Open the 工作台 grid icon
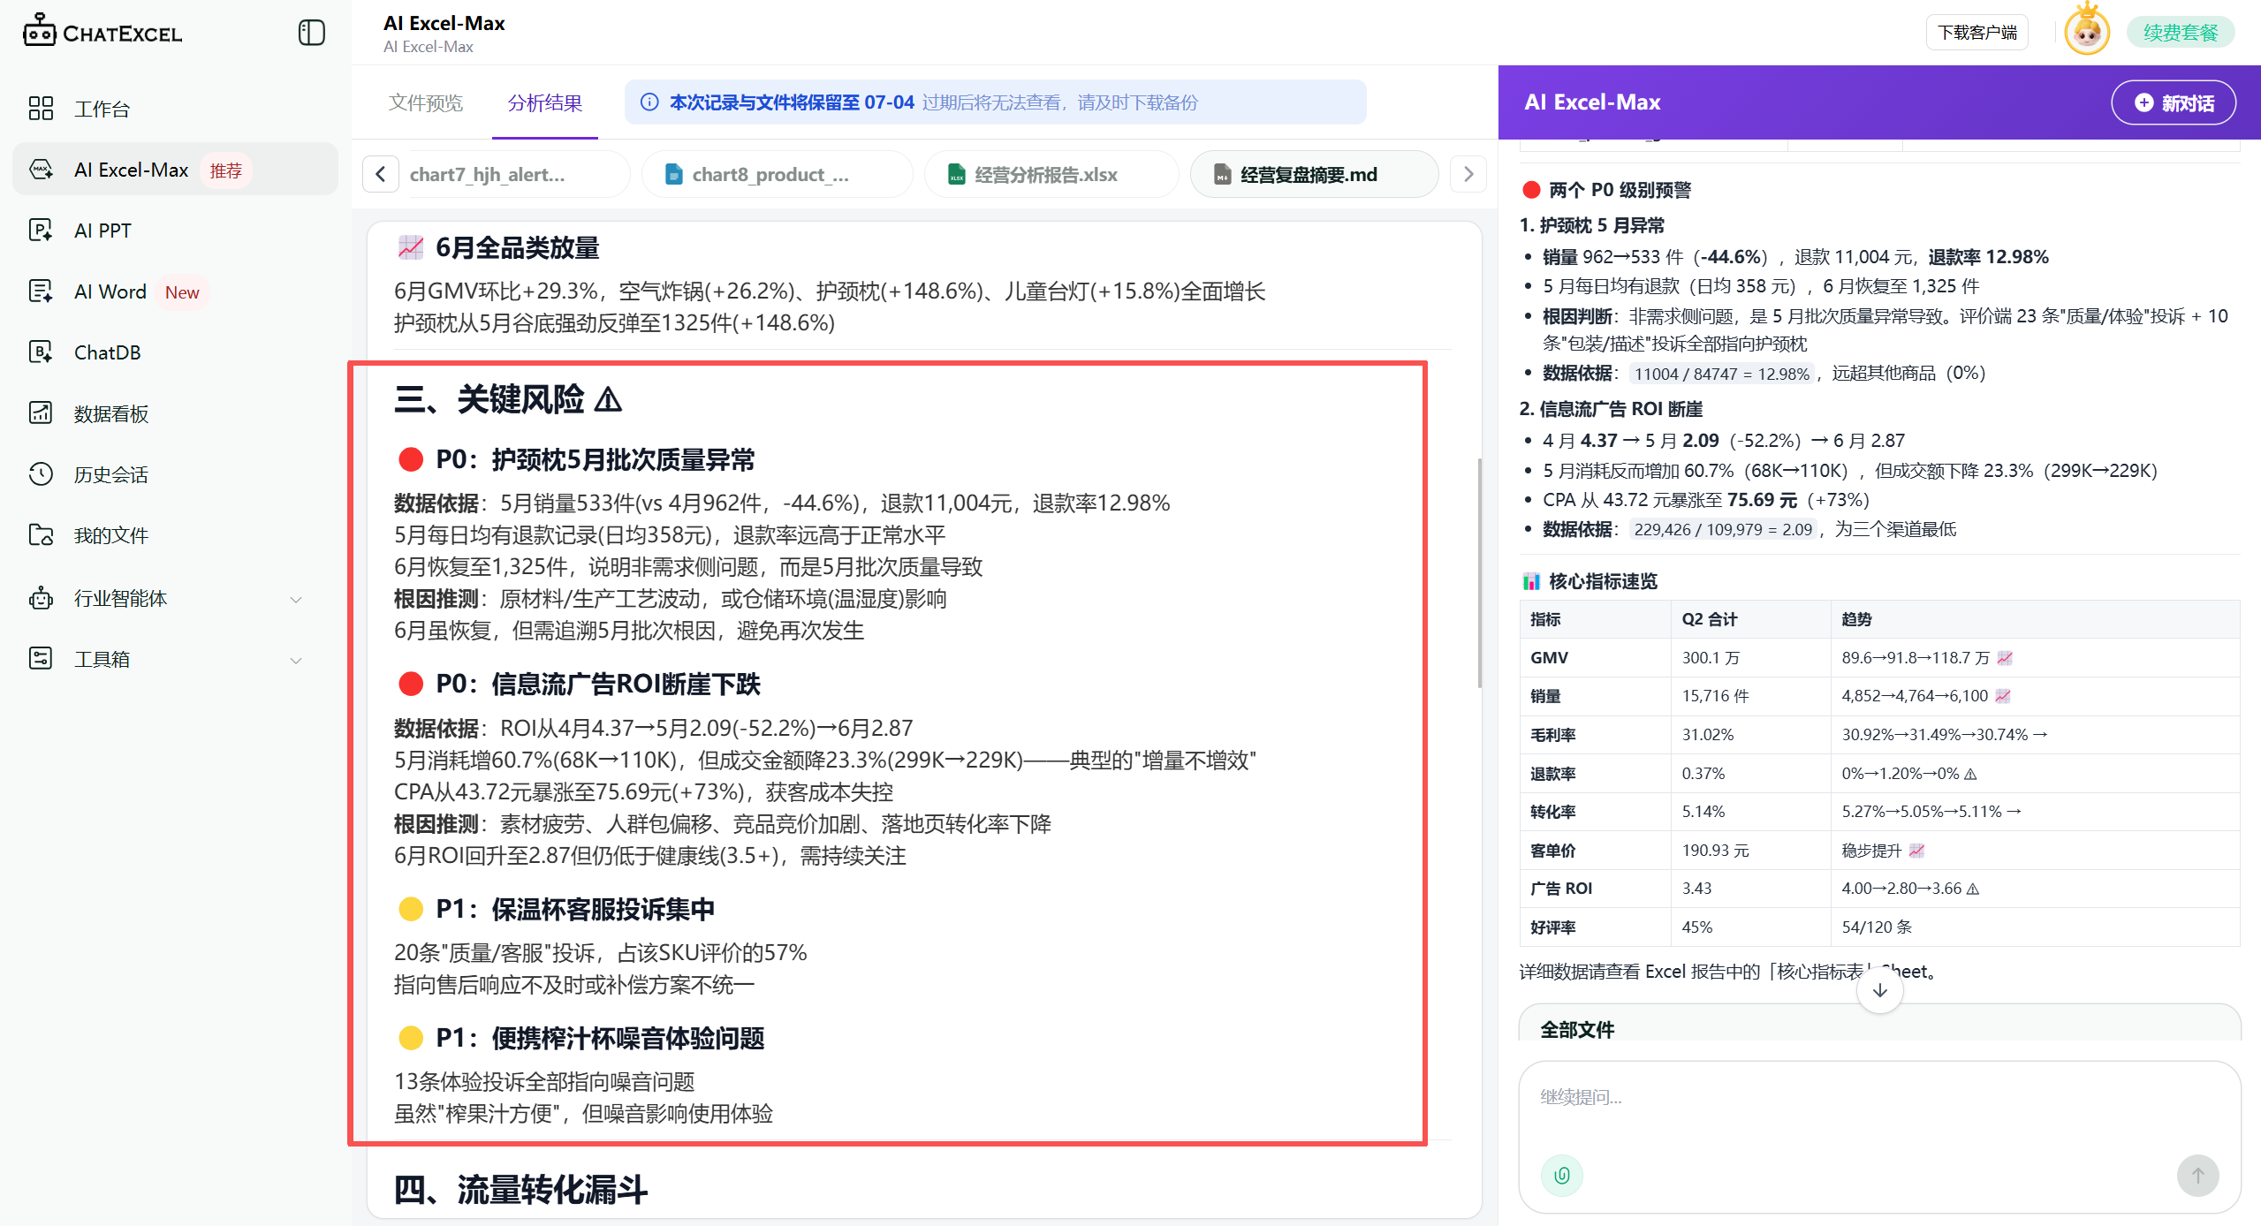Image resolution: width=2261 pixels, height=1226 pixels. [41, 109]
